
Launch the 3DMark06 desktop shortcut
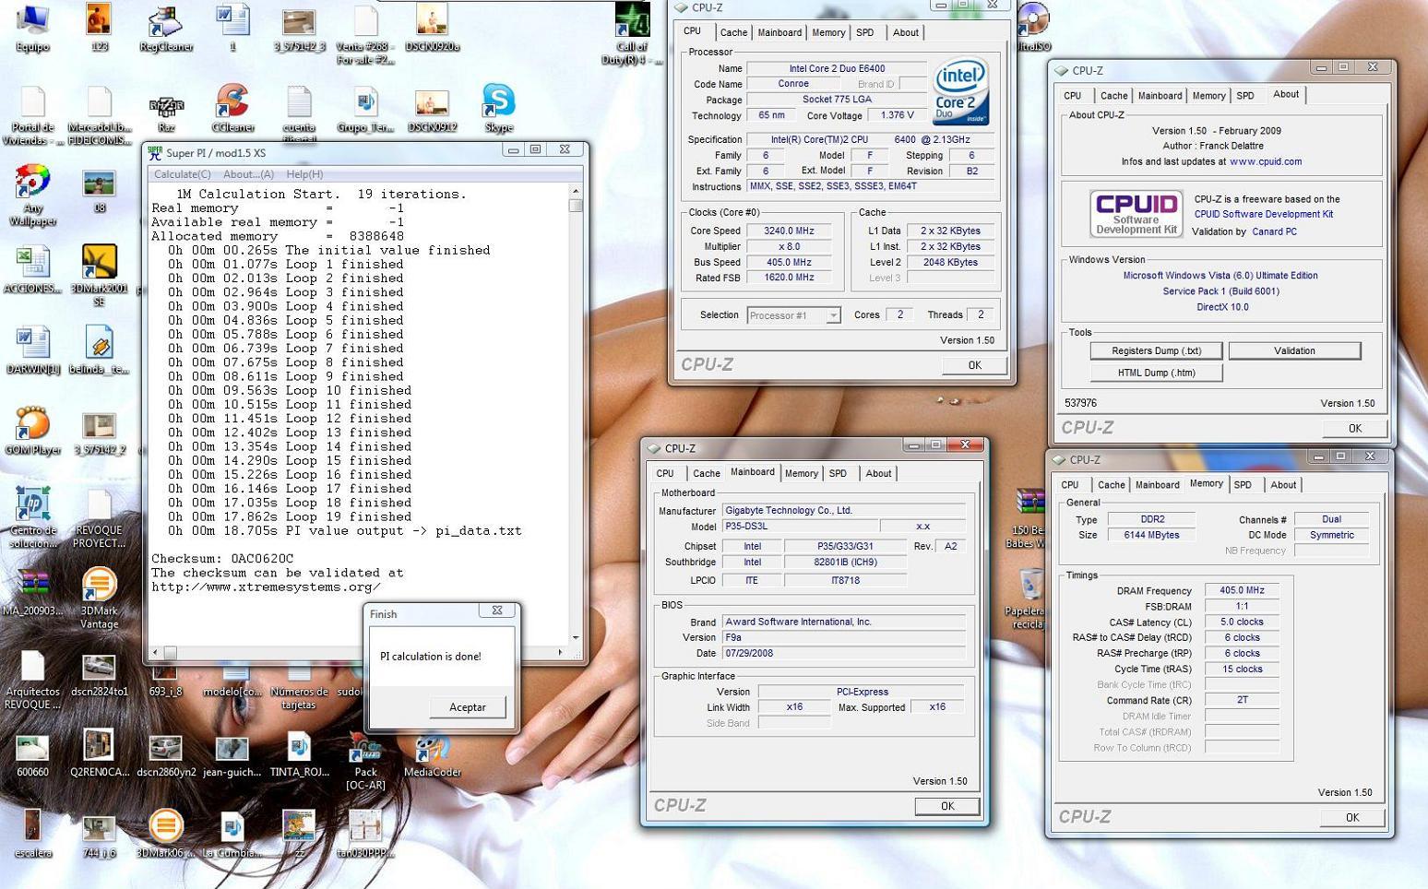(x=166, y=835)
